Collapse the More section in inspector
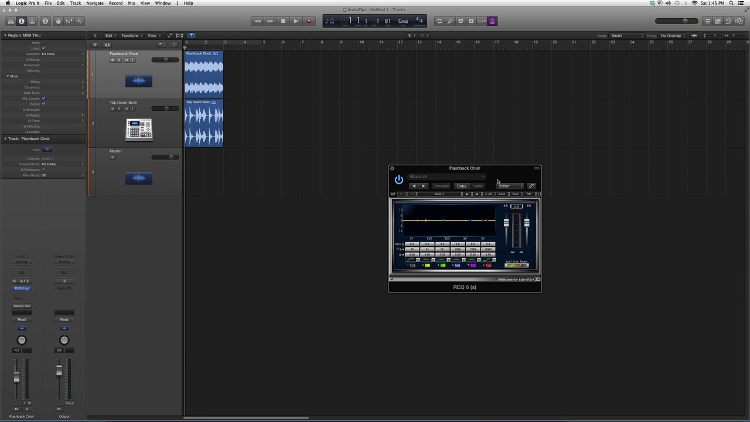 click(8, 76)
